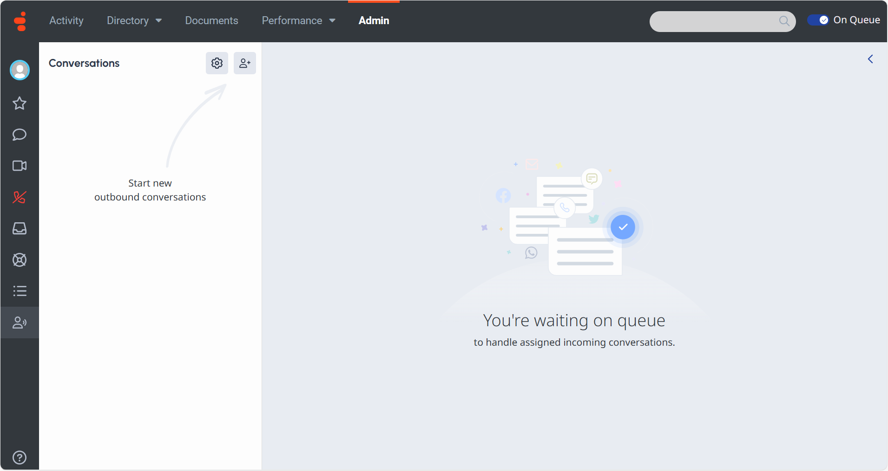Image resolution: width=888 pixels, height=471 pixels.
Task: Click the "You're waiting on queue" text
Action: point(574,321)
